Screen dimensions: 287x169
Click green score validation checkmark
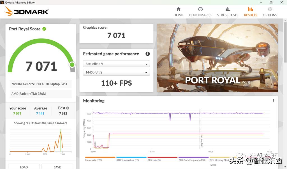coord(44,29)
